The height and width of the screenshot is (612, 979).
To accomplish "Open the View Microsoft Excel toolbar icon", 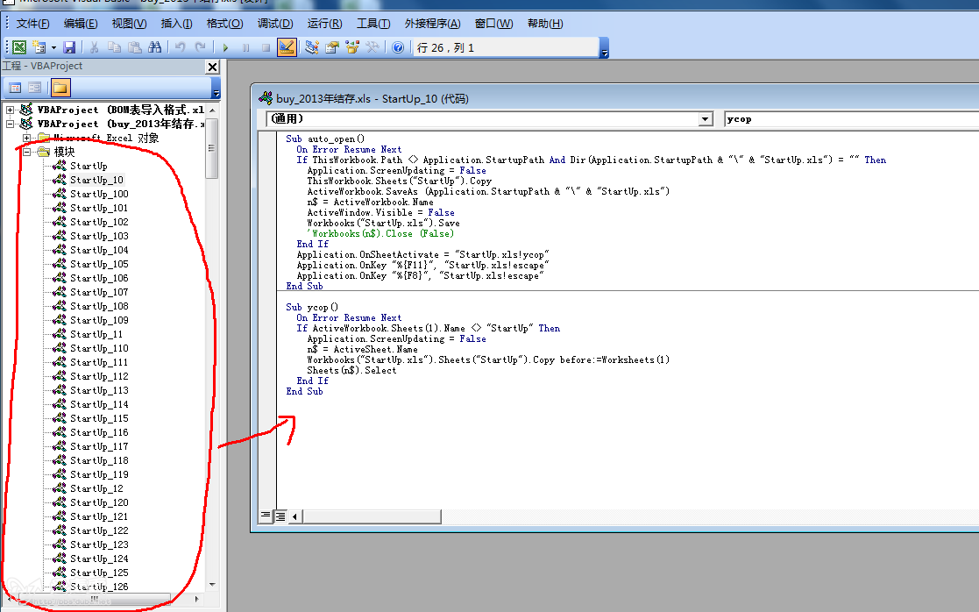I will pos(19,47).
